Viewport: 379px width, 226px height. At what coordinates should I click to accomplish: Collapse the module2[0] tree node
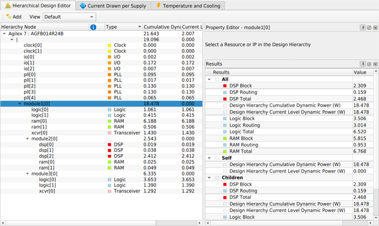pyautogui.click(x=28, y=138)
